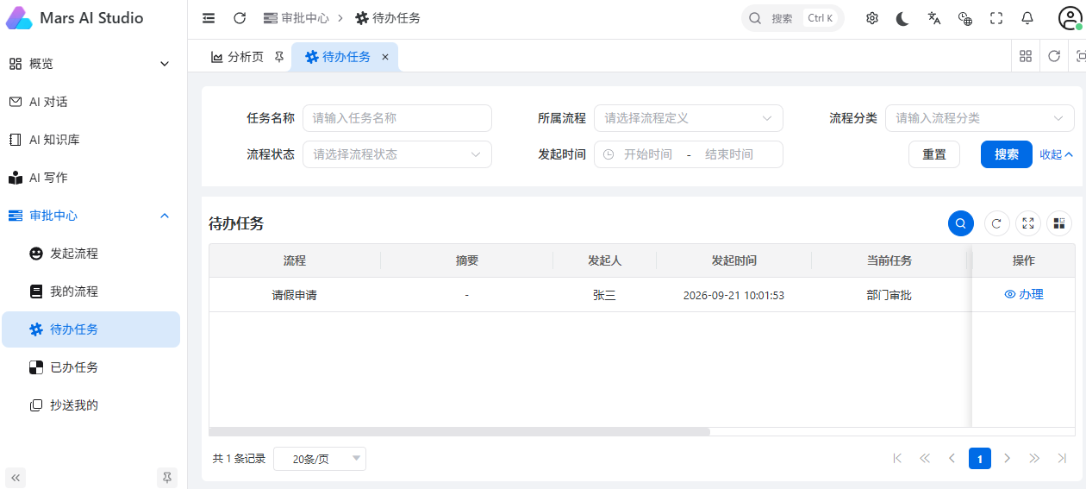1086x489 pixels.
Task: Click the 当前任务 column header
Action: click(x=889, y=260)
